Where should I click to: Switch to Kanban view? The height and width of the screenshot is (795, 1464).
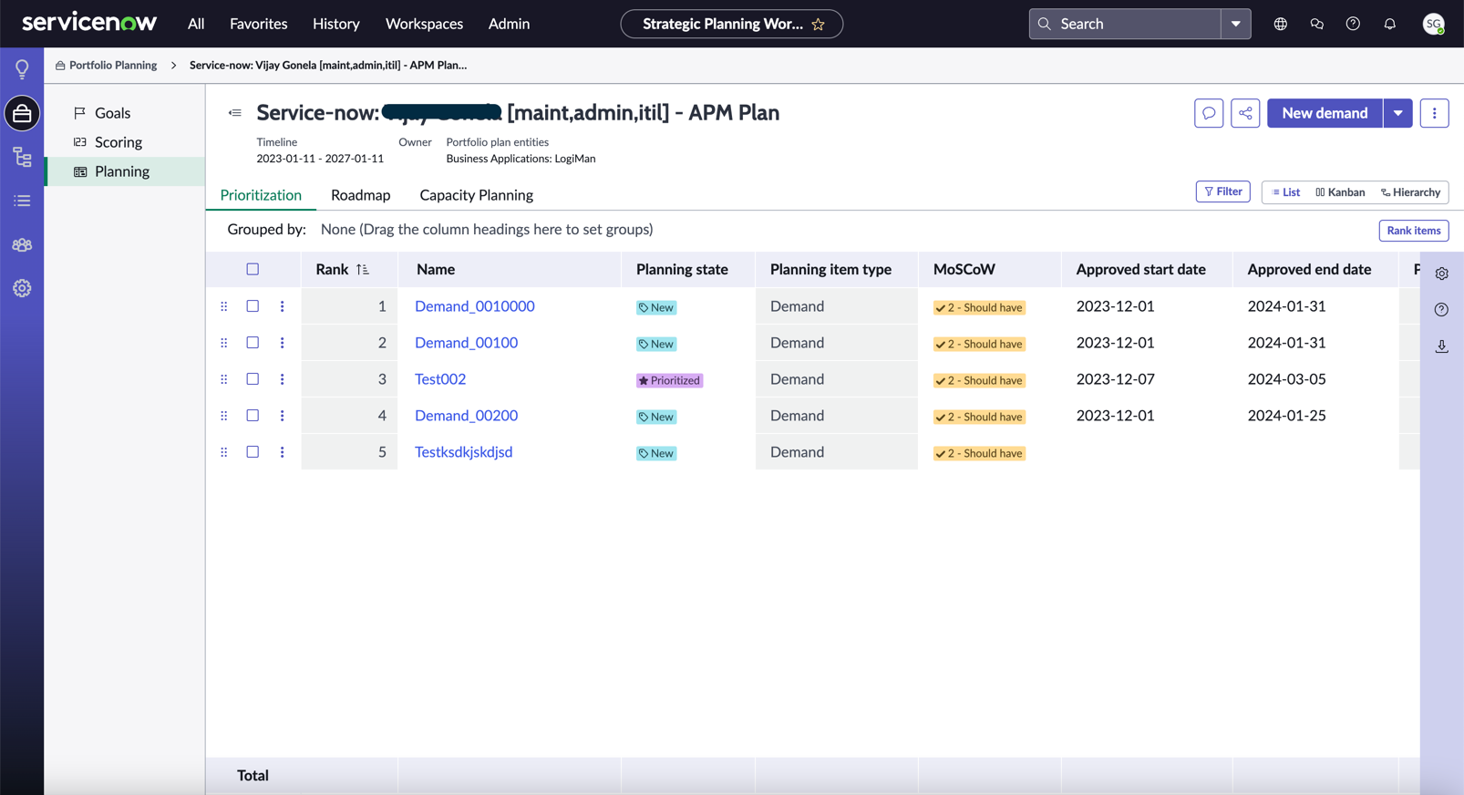point(1340,192)
